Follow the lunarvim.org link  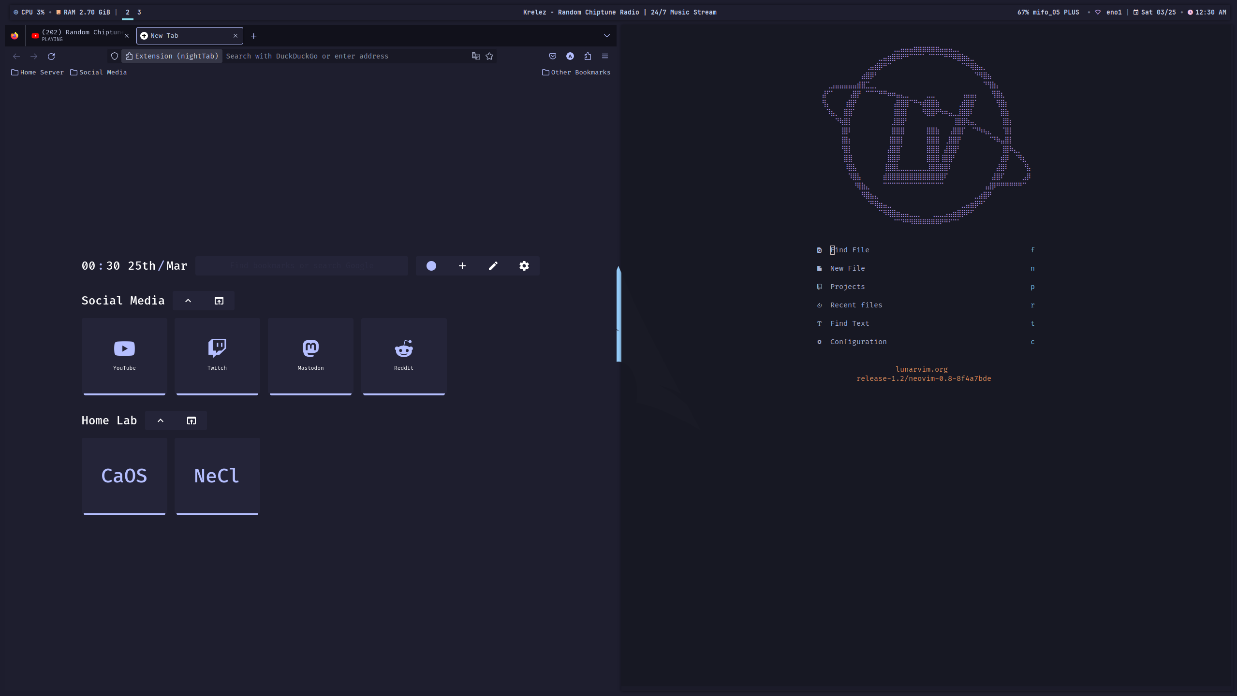921,369
